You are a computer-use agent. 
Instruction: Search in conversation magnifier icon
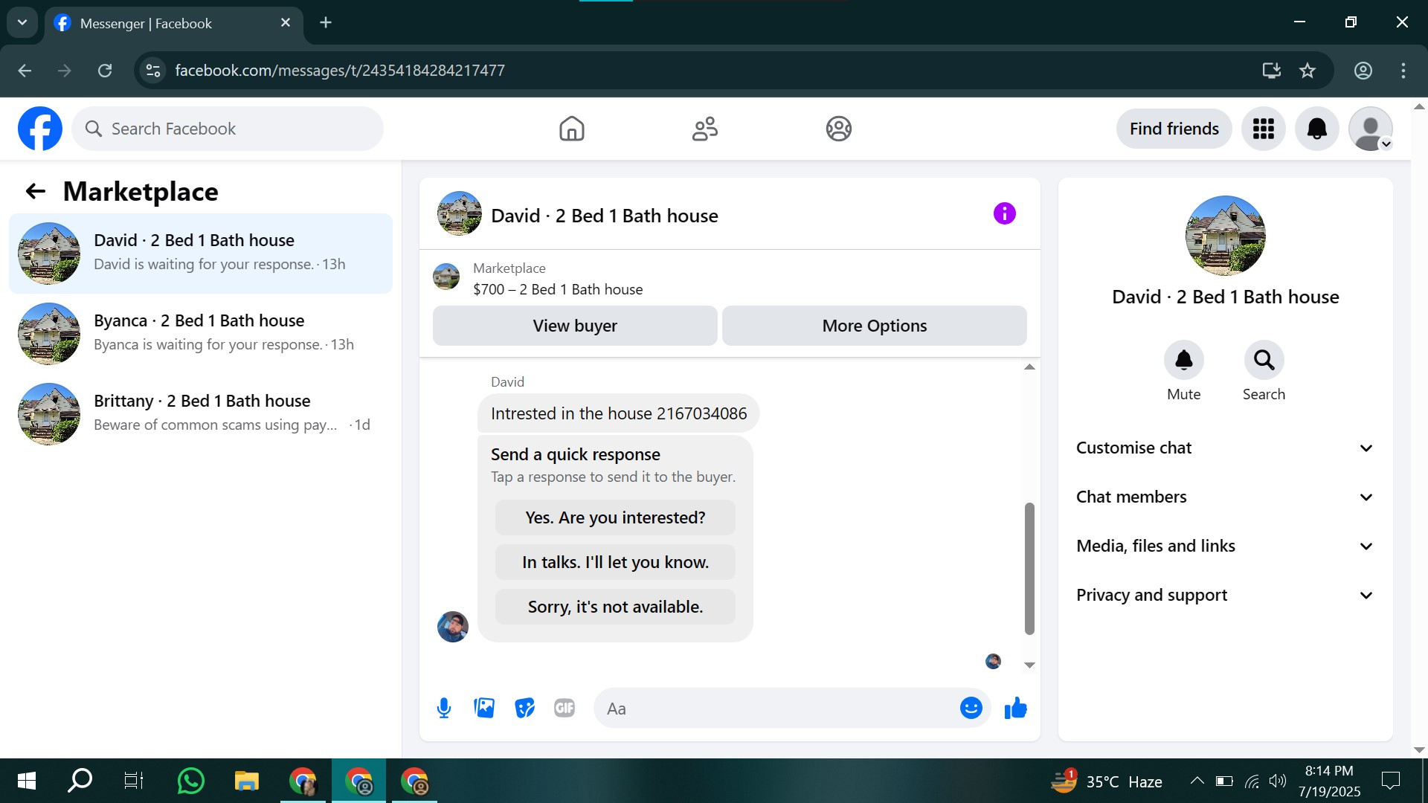pyautogui.click(x=1264, y=361)
